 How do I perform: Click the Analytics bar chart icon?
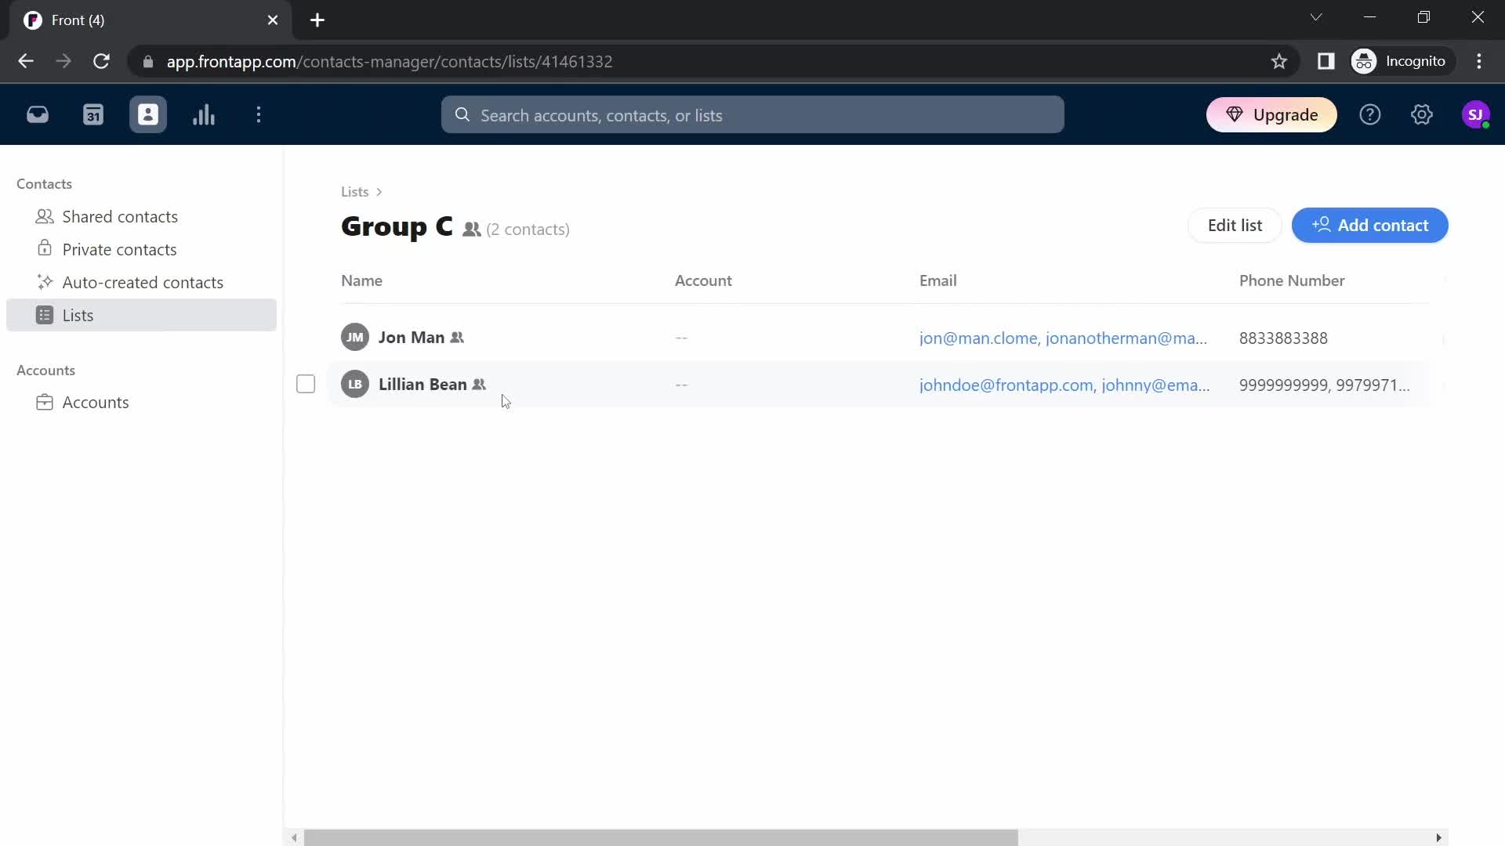pyautogui.click(x=204, y=114)
